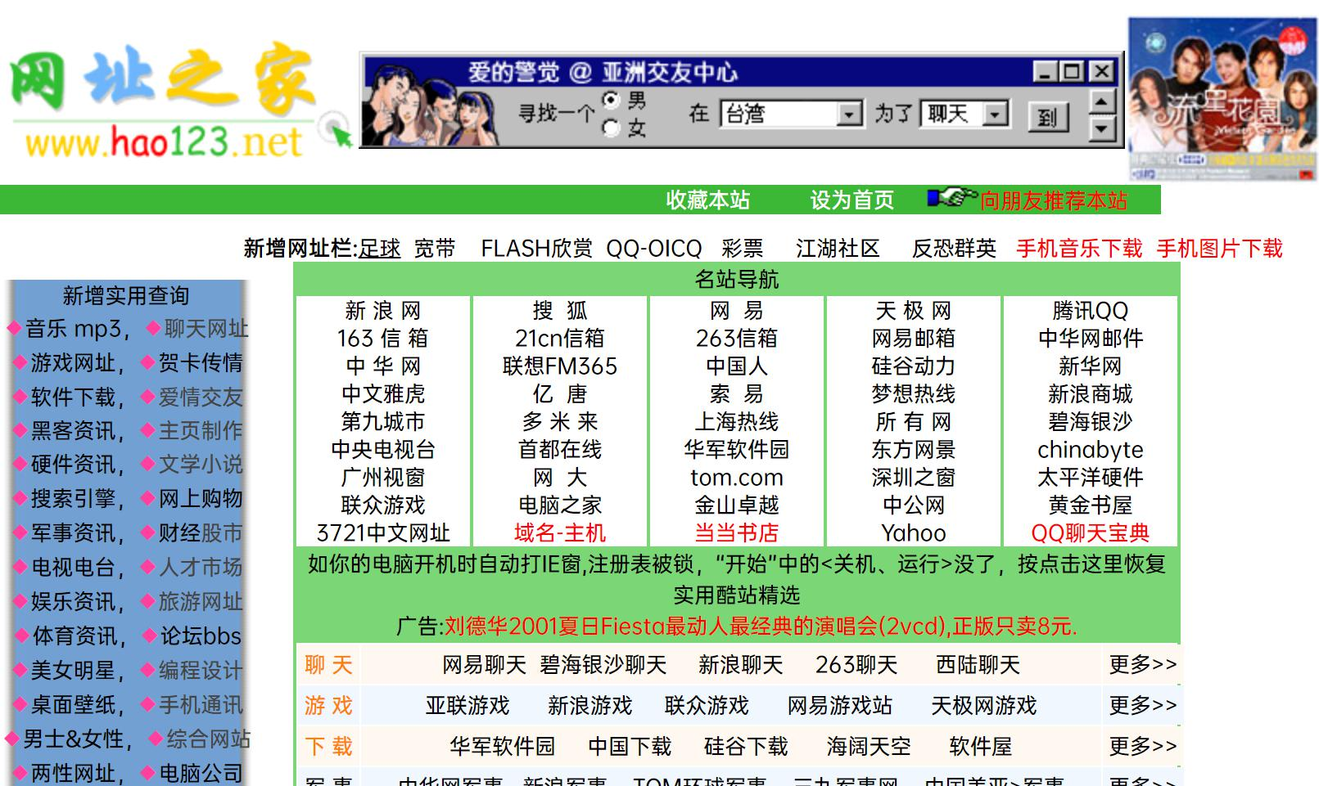This screenshot has height=786, width=1319.
Task: Click the mouse cursor icon beside the logo
Action: 336,127
